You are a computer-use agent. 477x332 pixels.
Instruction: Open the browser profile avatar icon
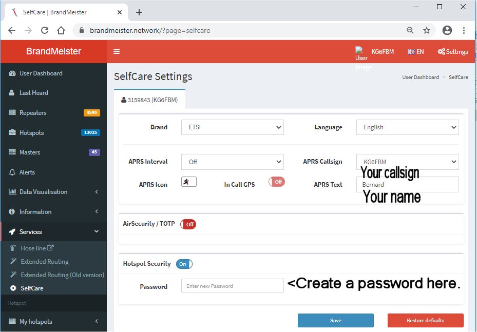pos(447,30)
